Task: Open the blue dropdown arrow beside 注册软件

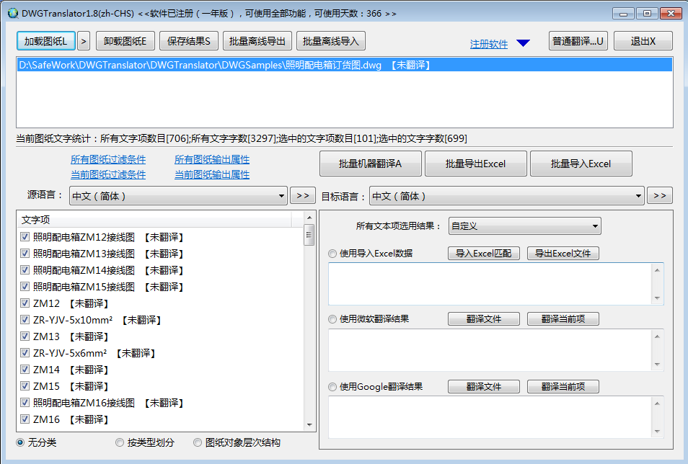Action: click(x=523, y=41)
